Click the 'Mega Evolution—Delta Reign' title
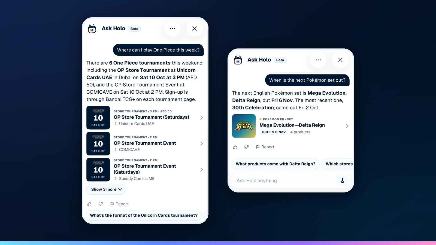 coord(292,125)
